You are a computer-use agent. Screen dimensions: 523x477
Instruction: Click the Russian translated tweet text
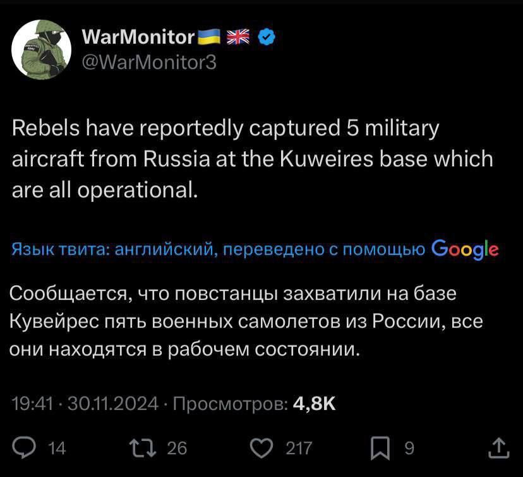pyautogui.click(x=246, y=321)
